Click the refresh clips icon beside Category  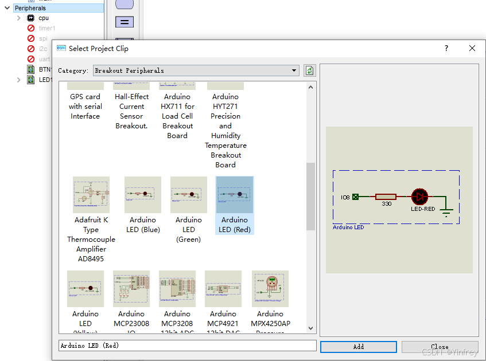tap(309, 70)
